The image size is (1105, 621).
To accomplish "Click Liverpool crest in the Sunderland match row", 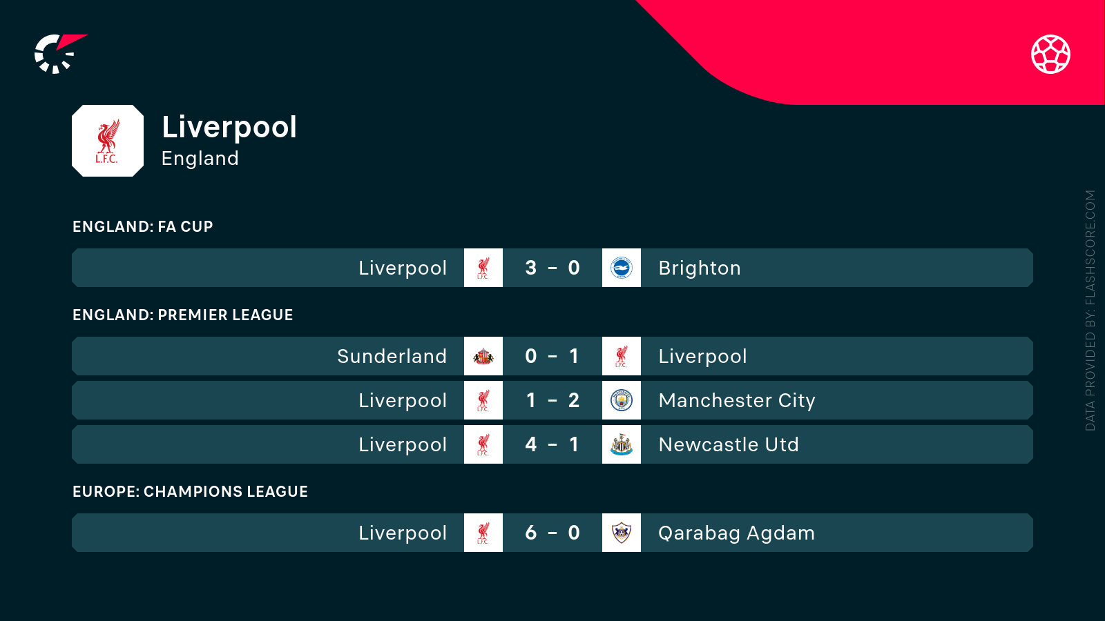I will click(622, 356).
